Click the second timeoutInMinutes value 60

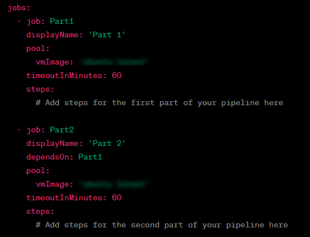point(117,197)
